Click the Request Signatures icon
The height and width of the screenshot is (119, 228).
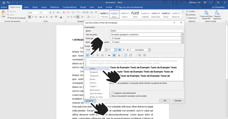coord(219,14)
